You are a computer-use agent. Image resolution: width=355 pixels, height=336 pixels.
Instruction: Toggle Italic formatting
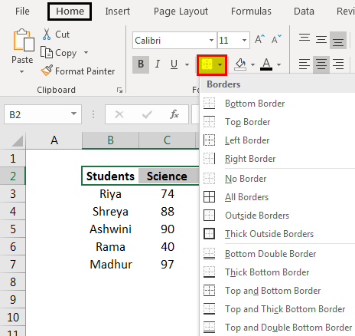(158, 64)
